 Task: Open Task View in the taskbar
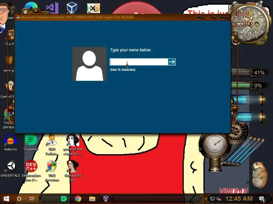click(x=32, y=199)
